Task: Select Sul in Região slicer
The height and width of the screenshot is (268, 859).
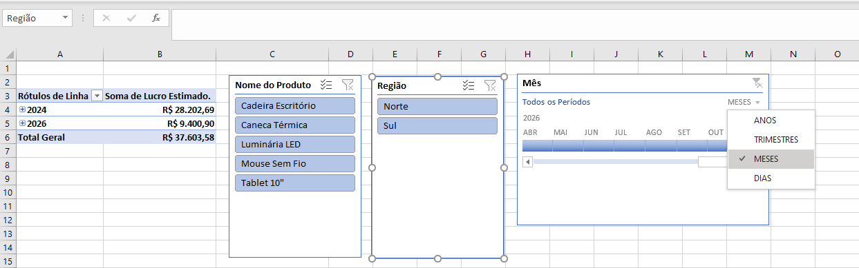Action: pyautogui.click(x=437, y=125)
